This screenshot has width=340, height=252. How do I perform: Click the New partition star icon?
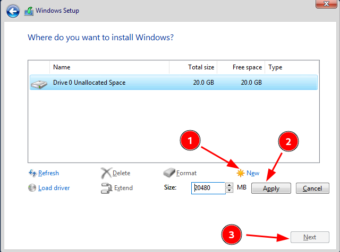(241, 173)
